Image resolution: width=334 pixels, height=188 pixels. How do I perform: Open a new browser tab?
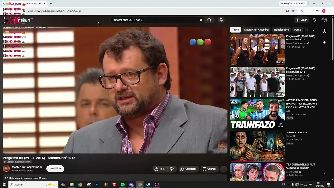click(x=51, y=3)
